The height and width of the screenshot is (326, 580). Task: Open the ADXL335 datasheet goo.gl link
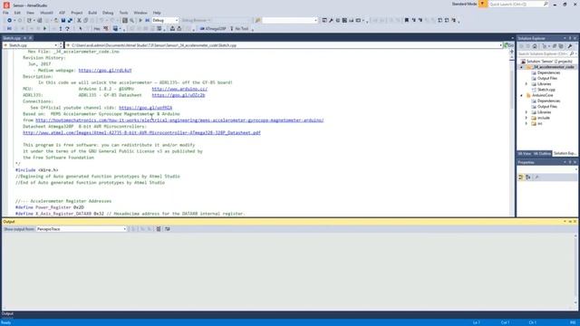(179, 95)
